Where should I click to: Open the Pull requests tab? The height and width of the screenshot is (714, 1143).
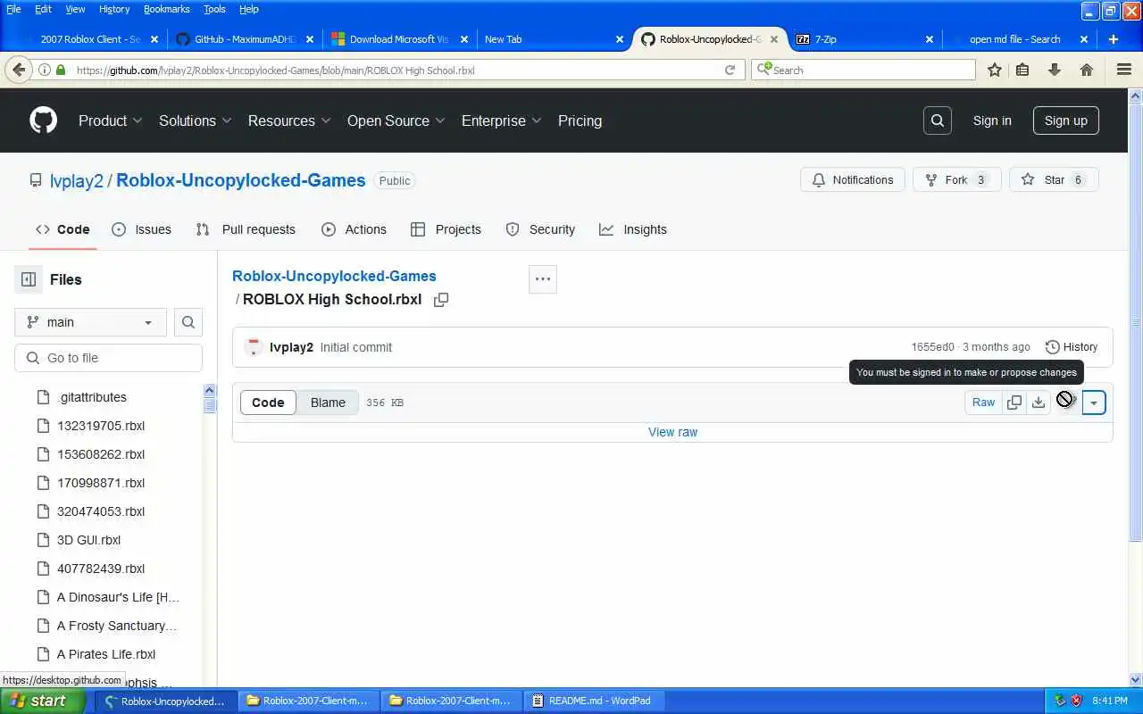[x=246, y=229]
